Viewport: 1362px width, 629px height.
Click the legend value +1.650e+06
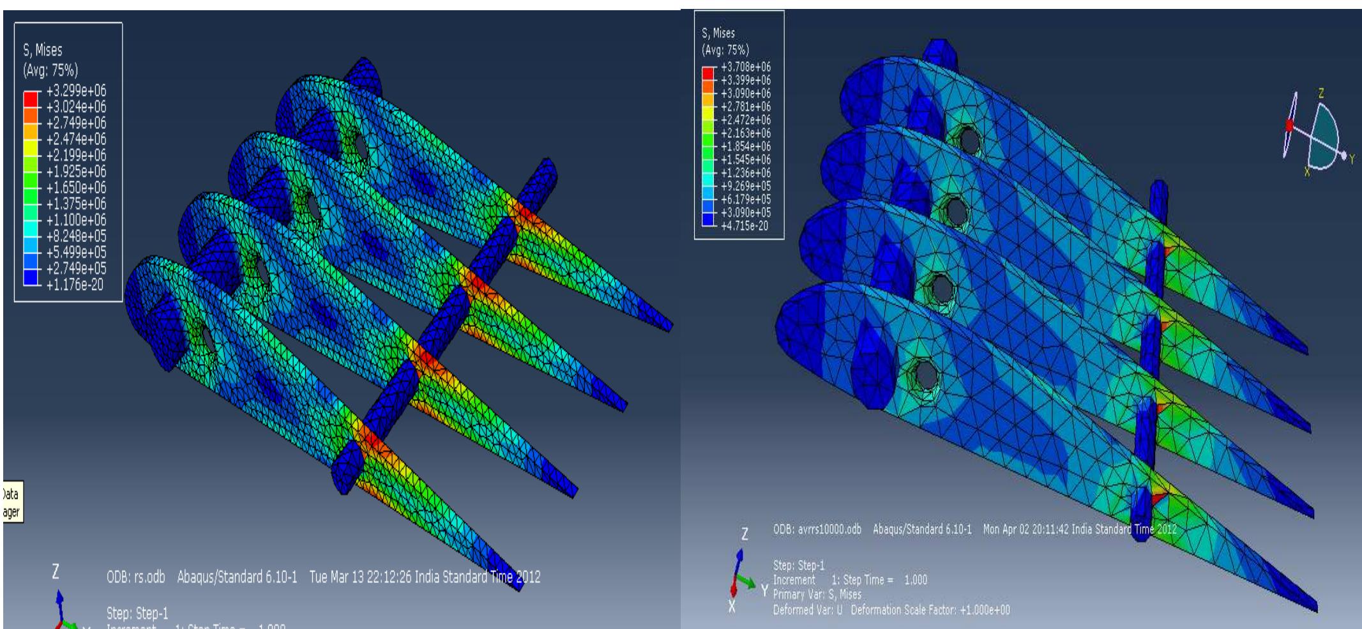click(75, 188)
